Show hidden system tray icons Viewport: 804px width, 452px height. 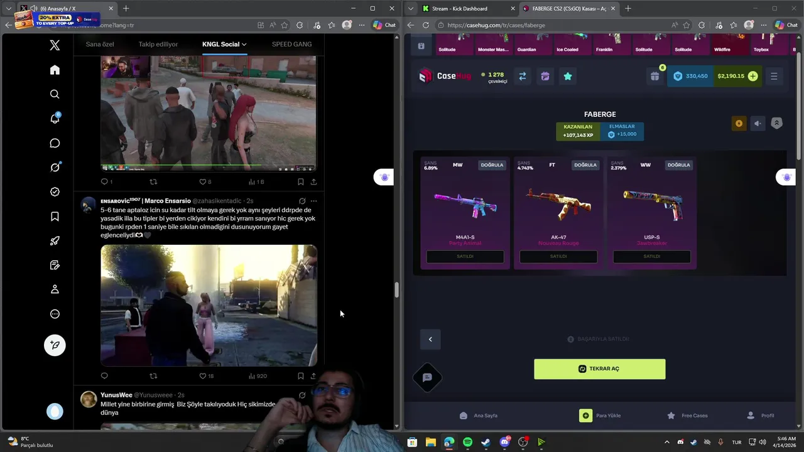point(667,443)
